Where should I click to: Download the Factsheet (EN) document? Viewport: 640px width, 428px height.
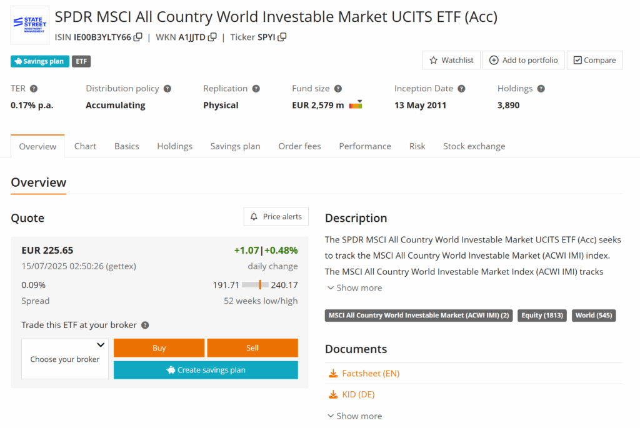[370, 374]
